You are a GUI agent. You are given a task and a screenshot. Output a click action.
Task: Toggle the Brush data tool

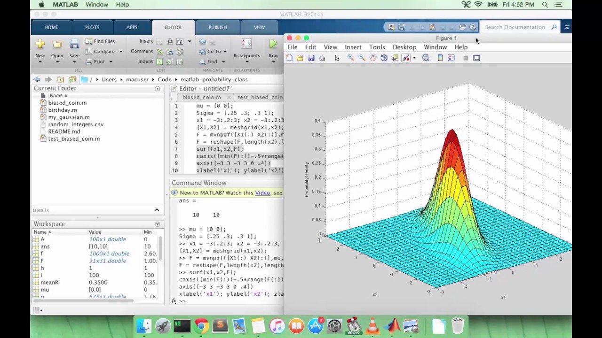point(405,58)
